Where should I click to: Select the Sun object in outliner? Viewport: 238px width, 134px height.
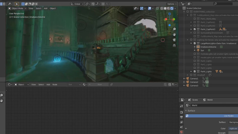click(202, 50)
